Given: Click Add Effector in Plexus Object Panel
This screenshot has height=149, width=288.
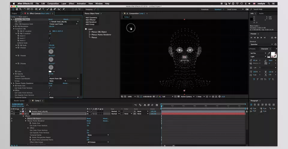Looking at the screenshot, I should tap(91, 20).
